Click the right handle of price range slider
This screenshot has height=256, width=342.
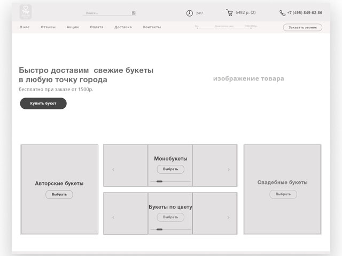(x=251, y=28)
